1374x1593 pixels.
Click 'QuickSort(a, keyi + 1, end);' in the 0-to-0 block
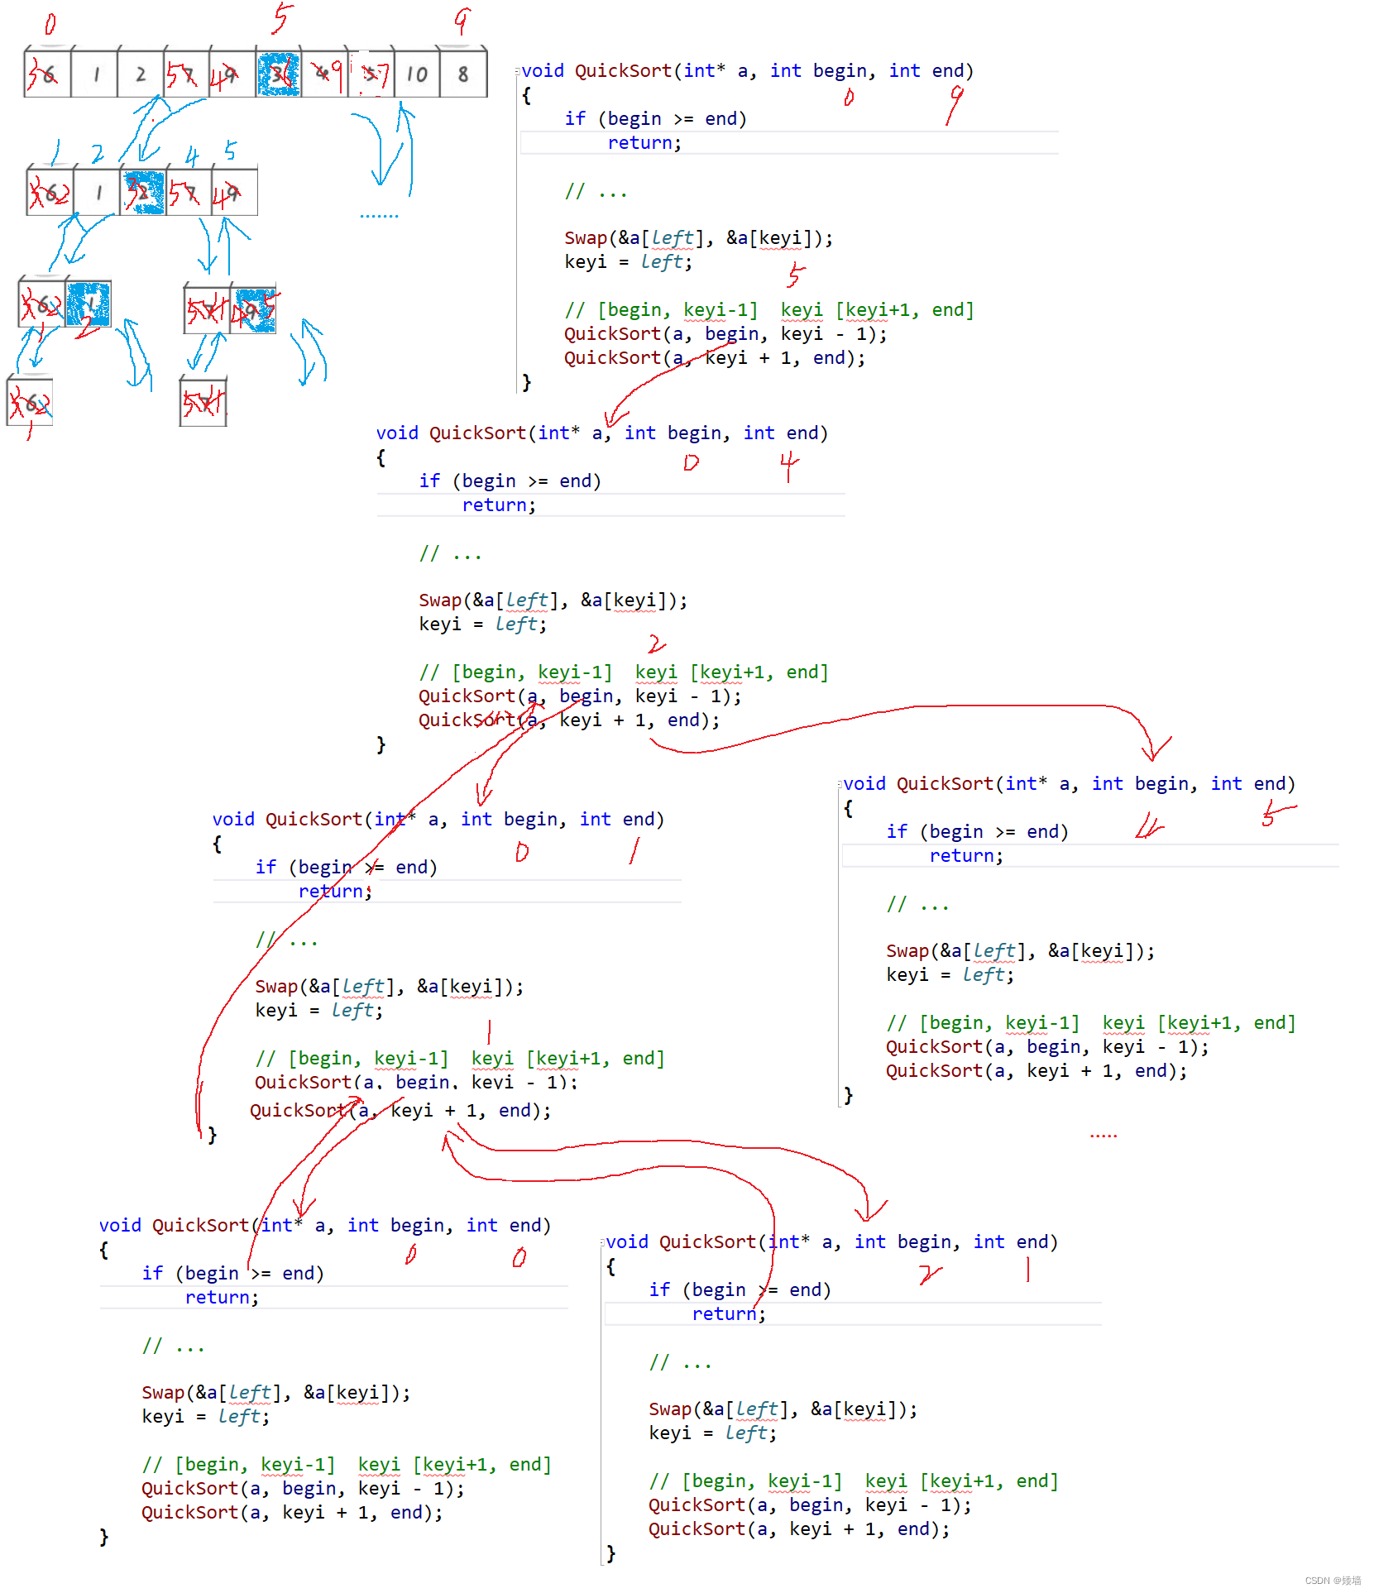[292, 1513]
